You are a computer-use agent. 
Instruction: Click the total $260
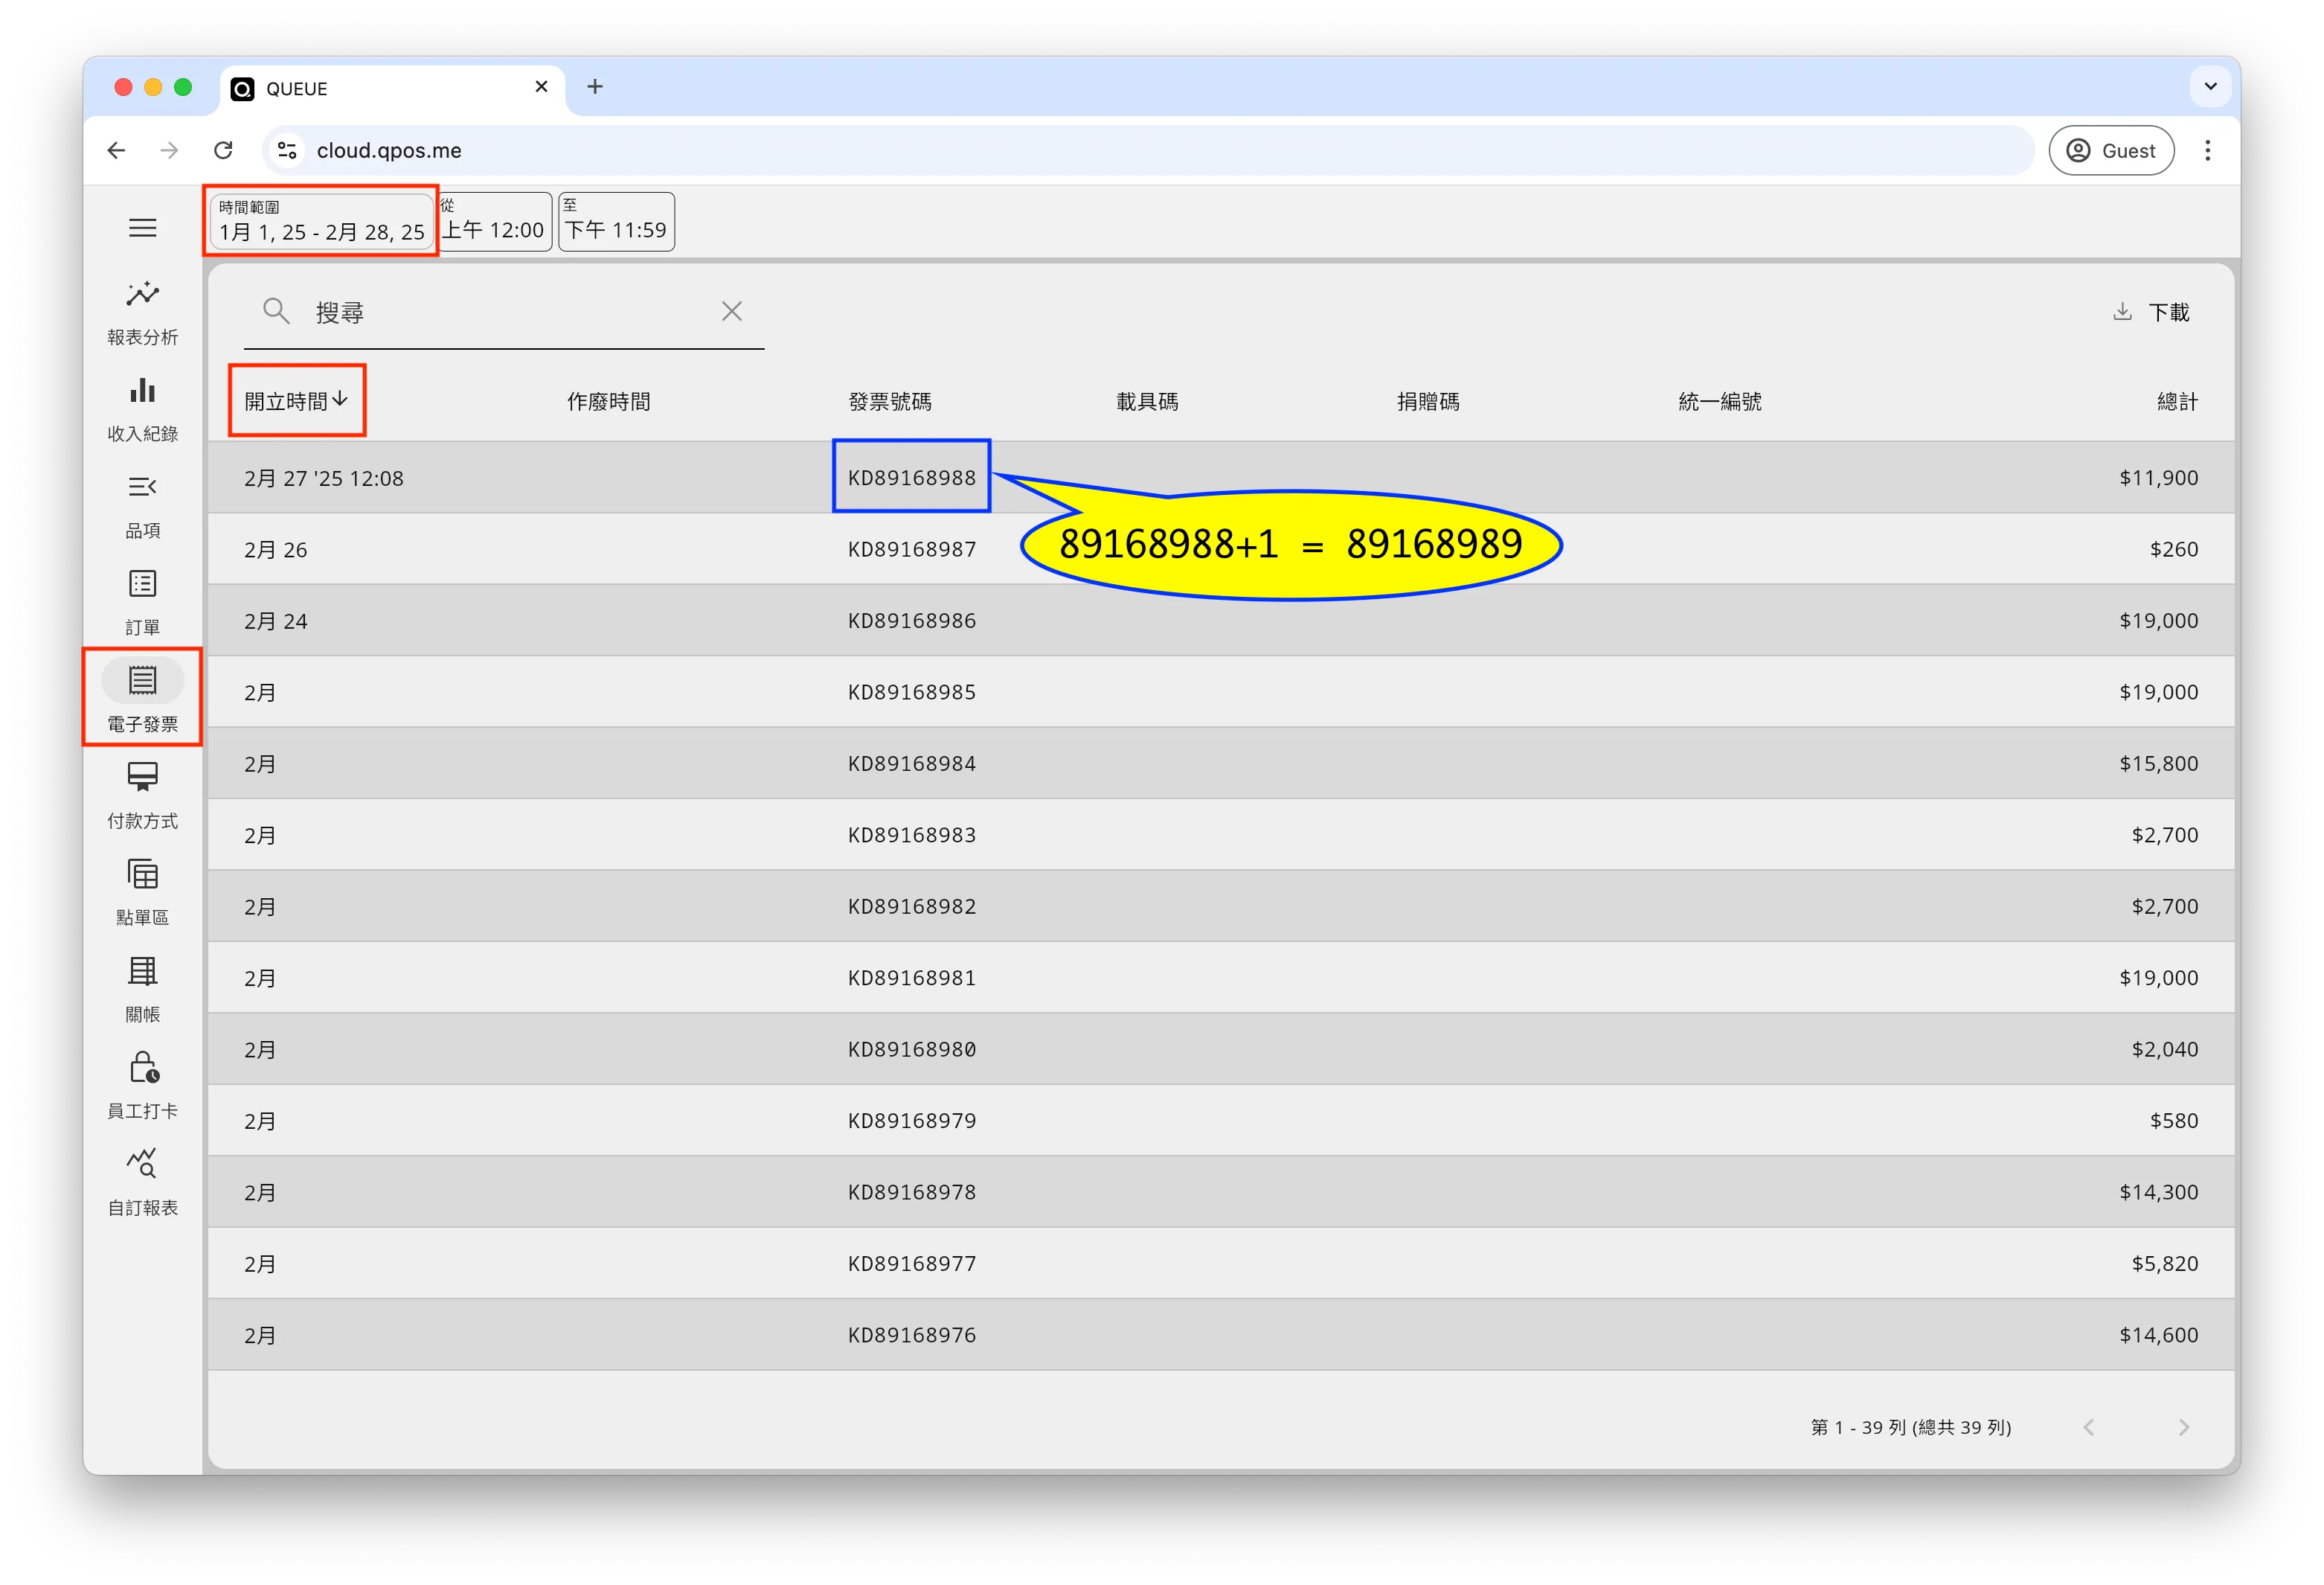[2173, 549]
